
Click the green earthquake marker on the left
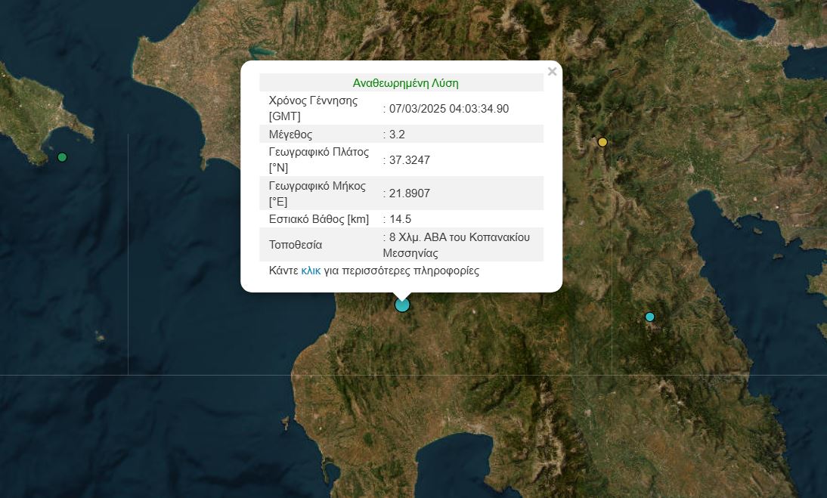62,157
